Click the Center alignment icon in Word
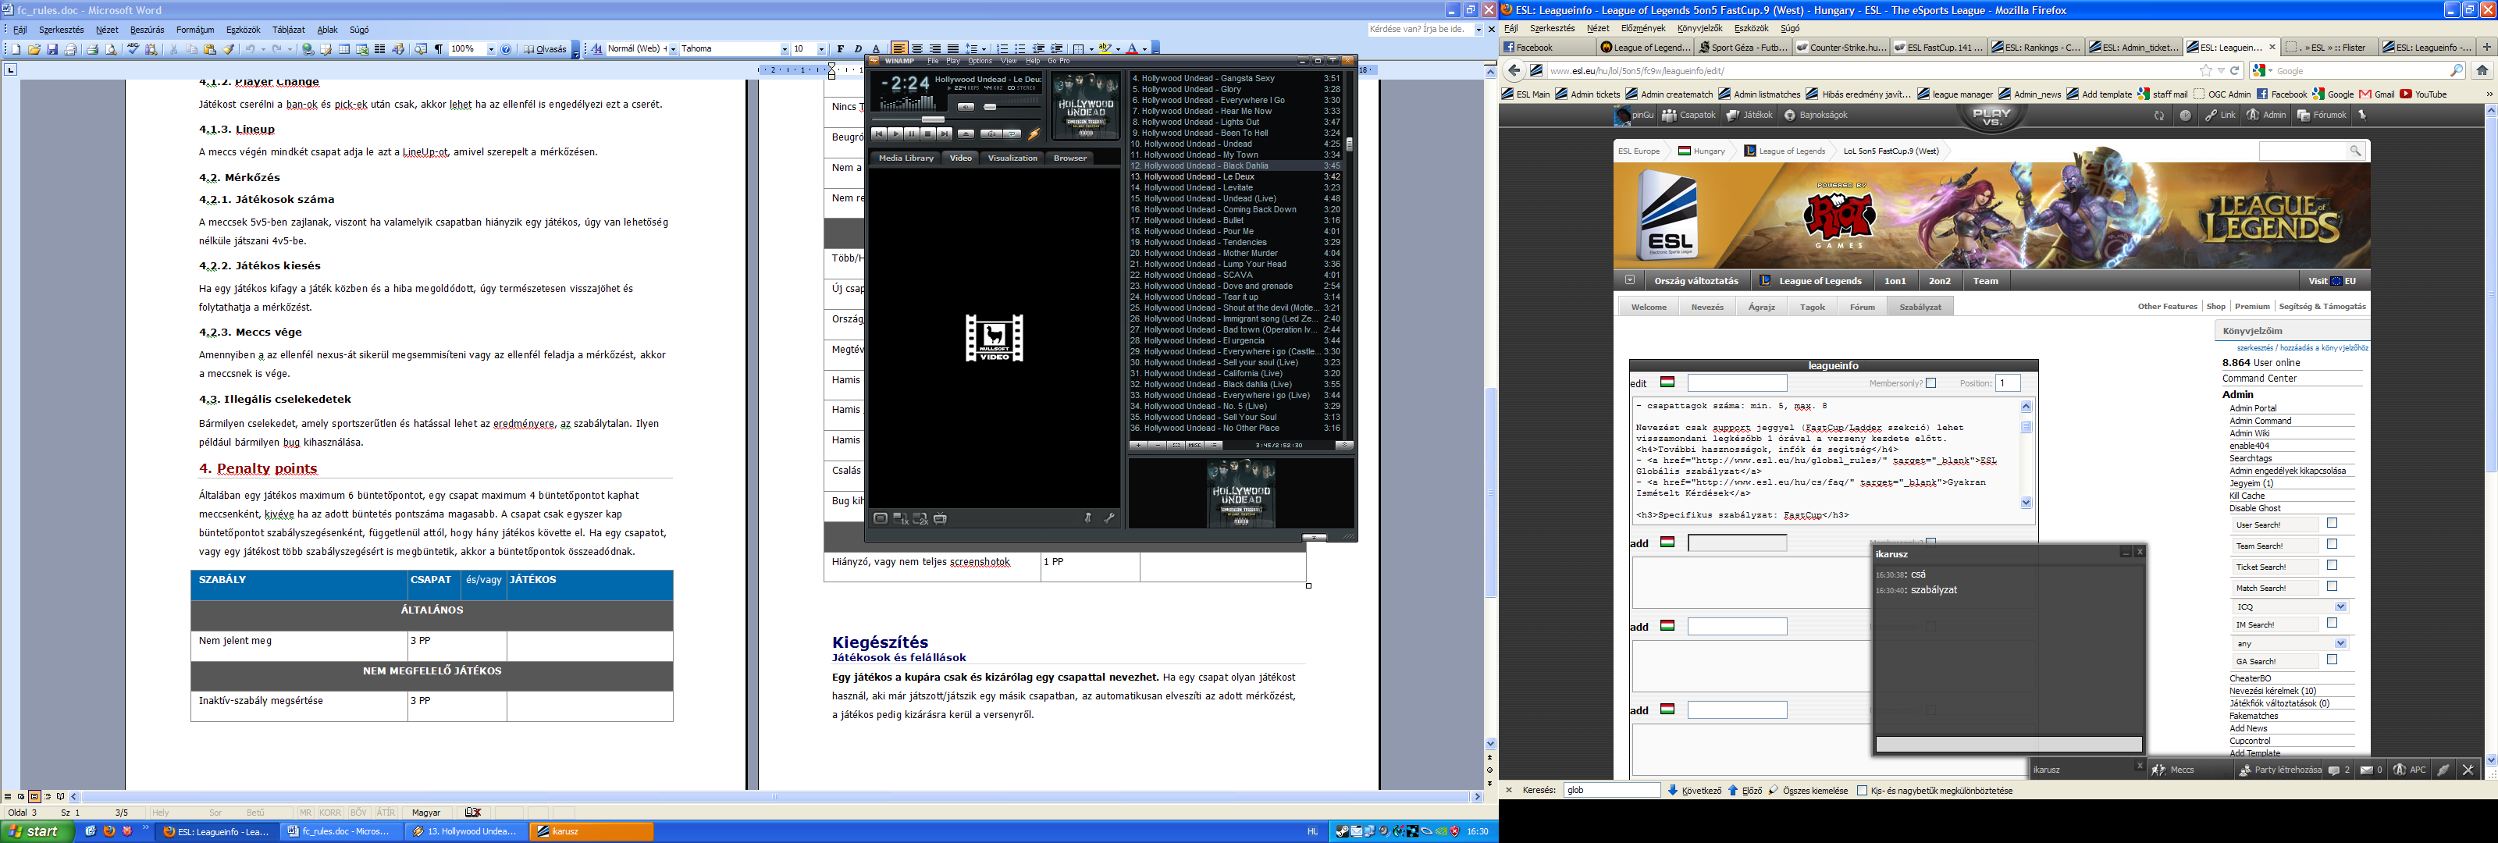This screenshot has width=2498, height=843. [917, 49]
